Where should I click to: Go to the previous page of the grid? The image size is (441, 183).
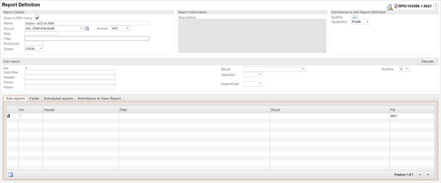pos(419,174)
